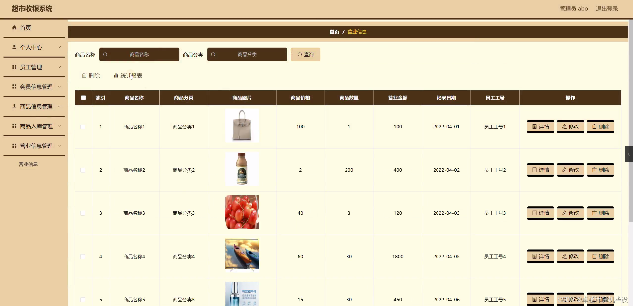Open the cherries image thumbnail
Image resolution: width=633 pixels, height=306 pixels.
tap(242, 212)
